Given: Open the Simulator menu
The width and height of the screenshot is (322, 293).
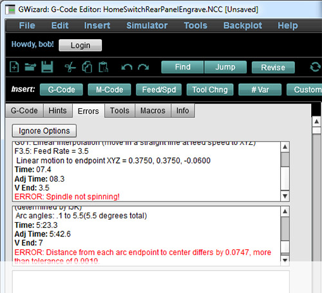Looking at the screenshot, I should click(147, 26).
